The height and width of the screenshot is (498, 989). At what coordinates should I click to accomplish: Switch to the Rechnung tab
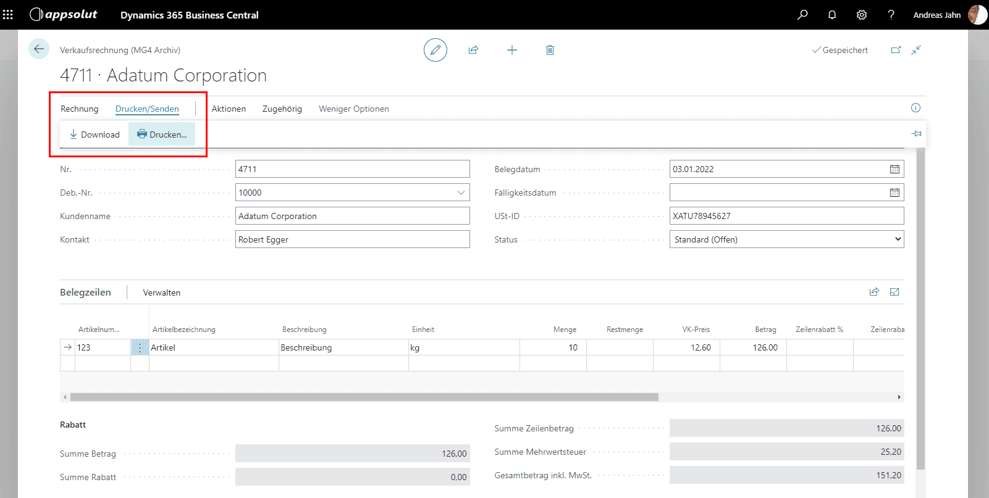pos(79,109)
